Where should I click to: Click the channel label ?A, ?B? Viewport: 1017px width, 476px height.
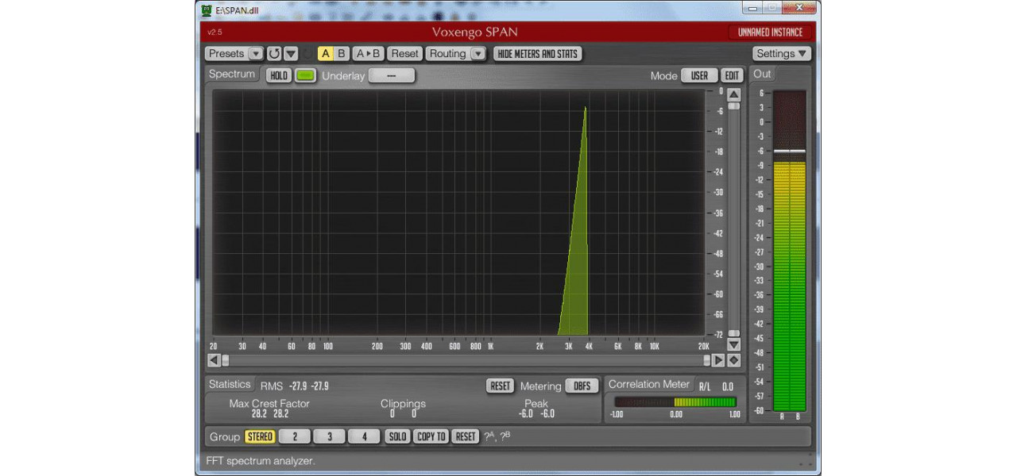click(x=497, y=436)
